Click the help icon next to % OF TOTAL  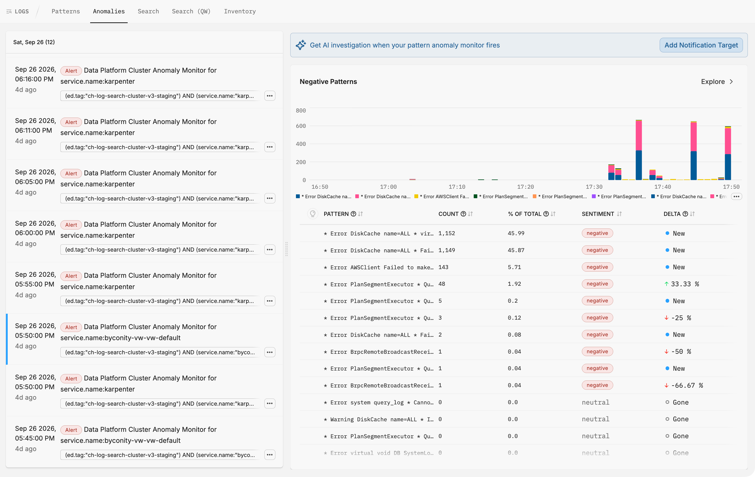point(546,214)
